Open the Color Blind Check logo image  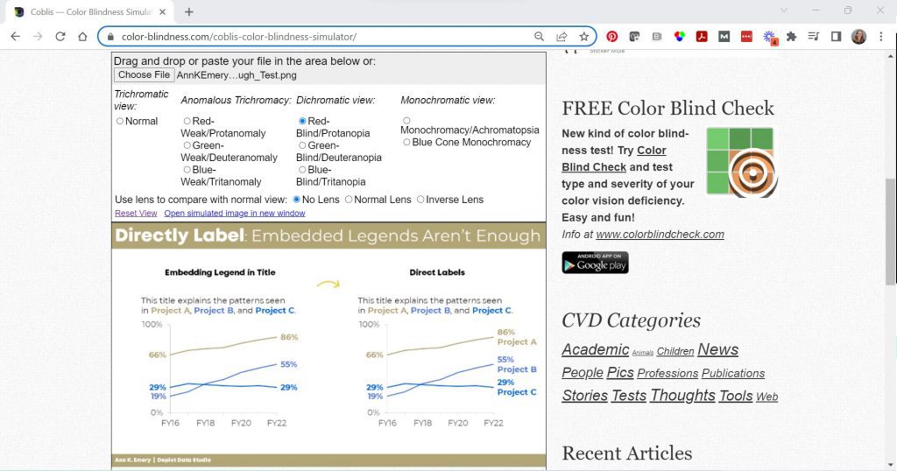click(741, 162)
